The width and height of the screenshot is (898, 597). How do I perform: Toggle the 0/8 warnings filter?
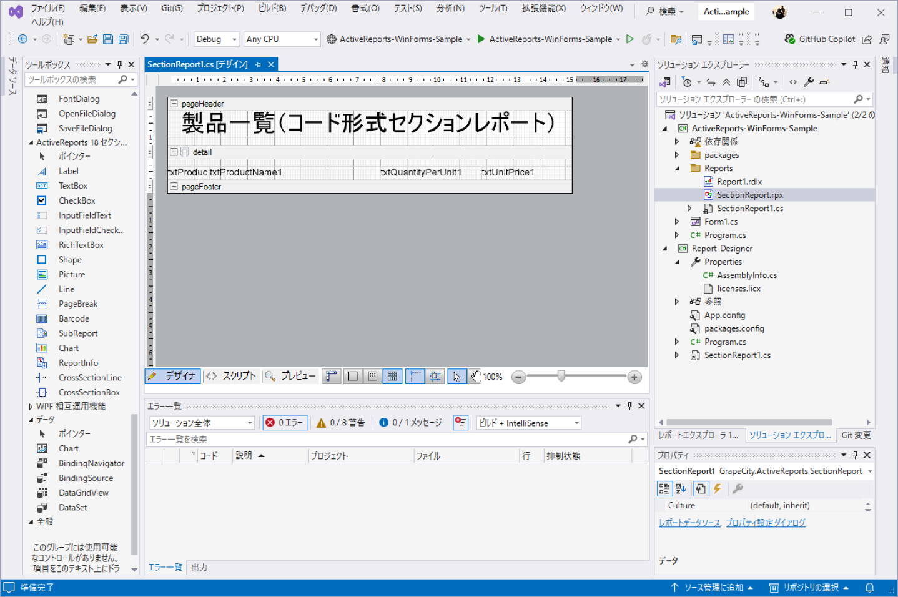341,423
